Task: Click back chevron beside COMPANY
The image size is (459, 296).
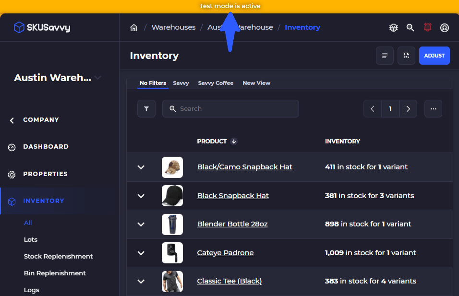Action: [12, 120]
